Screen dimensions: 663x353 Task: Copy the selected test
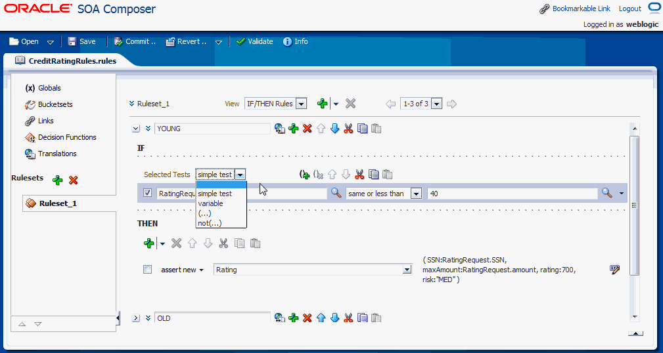373,175
